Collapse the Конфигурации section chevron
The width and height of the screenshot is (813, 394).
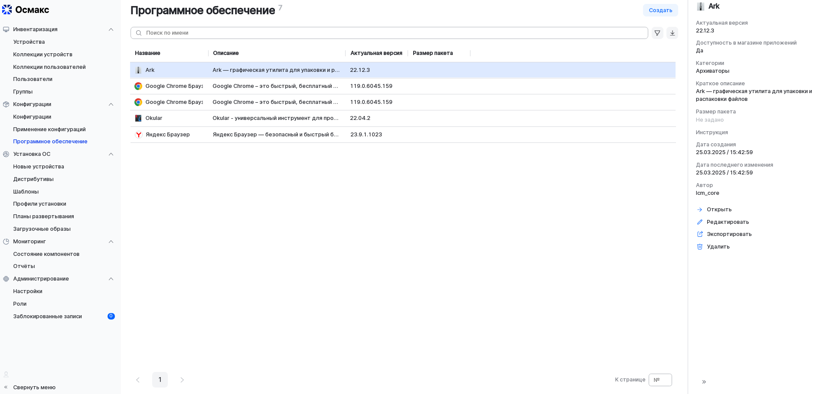click(111, 104)
